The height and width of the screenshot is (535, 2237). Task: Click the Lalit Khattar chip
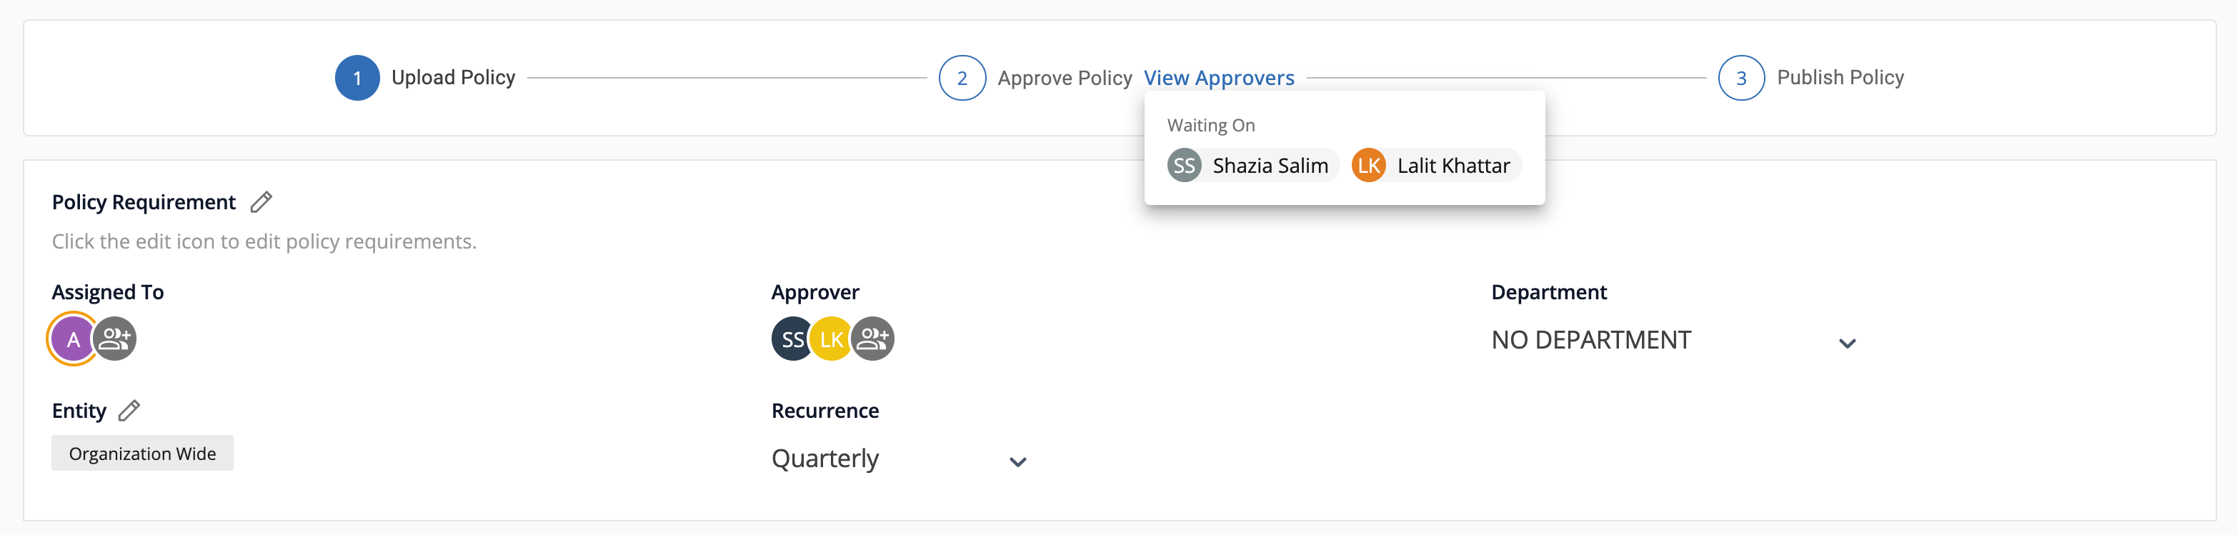pyautogui.click(x=1436, y=166)
